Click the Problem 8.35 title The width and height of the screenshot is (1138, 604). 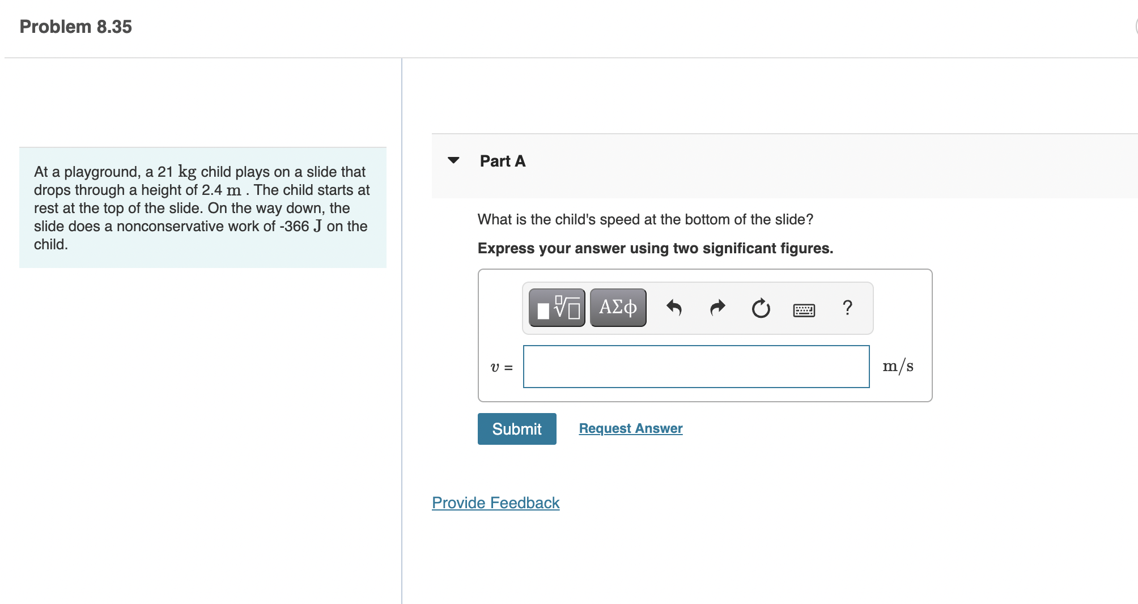(75, 27)
